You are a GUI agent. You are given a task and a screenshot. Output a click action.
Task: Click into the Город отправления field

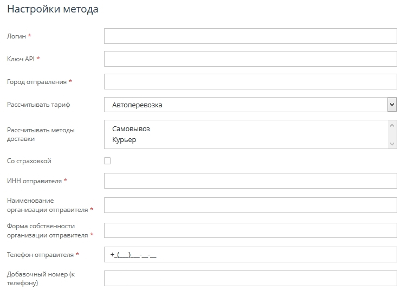click(x=250, y=81)
